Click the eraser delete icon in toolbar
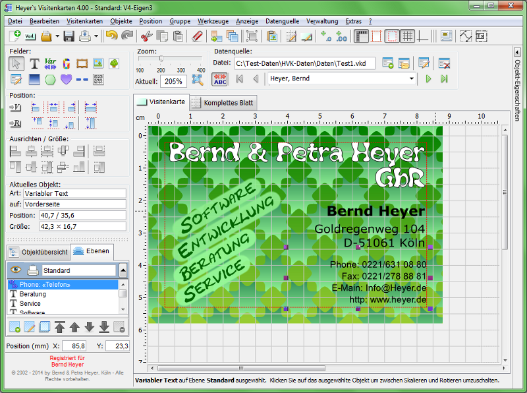This screenshot has height=393, width=527. pos(198,36)
